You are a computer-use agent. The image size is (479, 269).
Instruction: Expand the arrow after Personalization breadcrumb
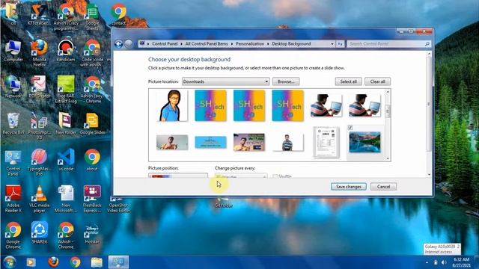(x=268, y=44)
